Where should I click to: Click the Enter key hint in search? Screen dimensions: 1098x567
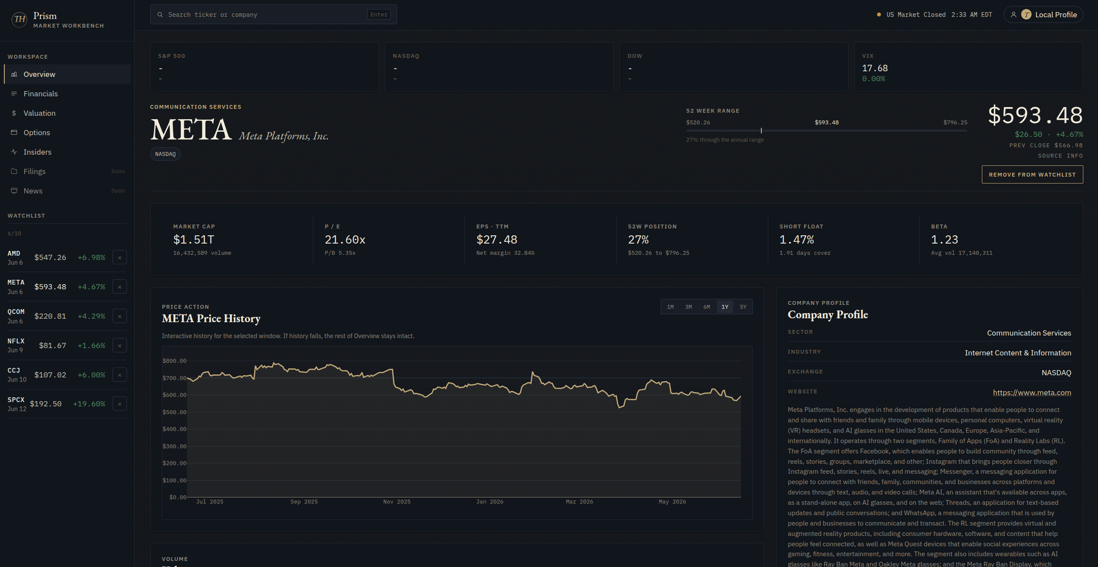click(379, 15)
